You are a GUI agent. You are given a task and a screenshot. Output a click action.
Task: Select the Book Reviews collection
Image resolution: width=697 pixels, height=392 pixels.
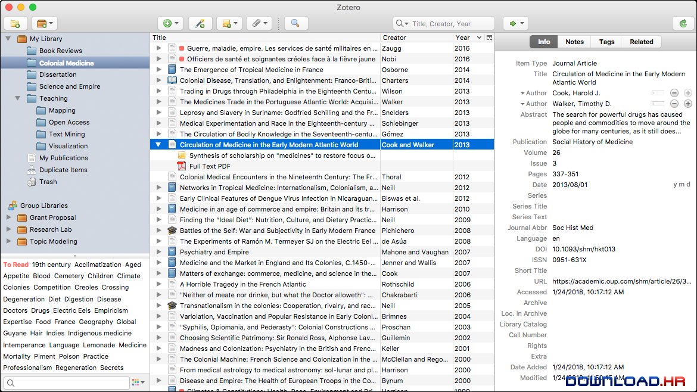[60, 51]
